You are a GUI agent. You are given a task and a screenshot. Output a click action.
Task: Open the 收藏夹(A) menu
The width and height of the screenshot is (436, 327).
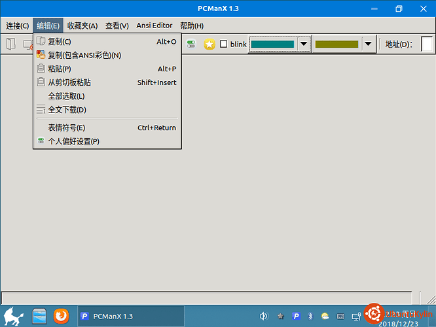coord(82,26)
